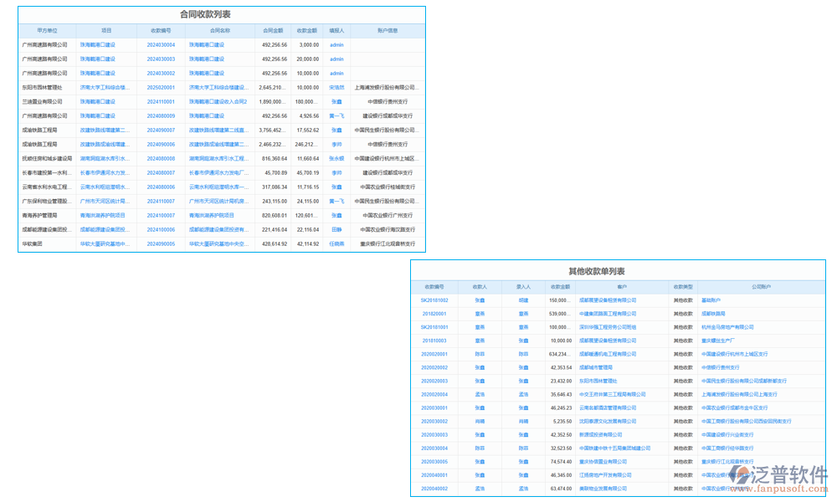Open company account 重庆螺丝生产厂
The width and height of the screenshot is (837, 502).
718,341
